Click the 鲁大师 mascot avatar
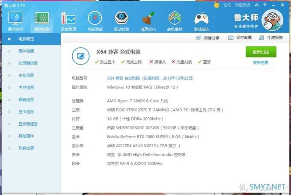 click(x=272, y=20)
